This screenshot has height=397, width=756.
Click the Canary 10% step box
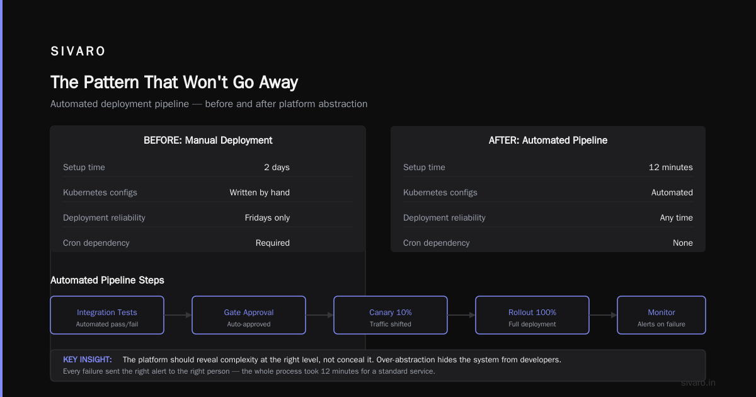(x=391, y=315)
